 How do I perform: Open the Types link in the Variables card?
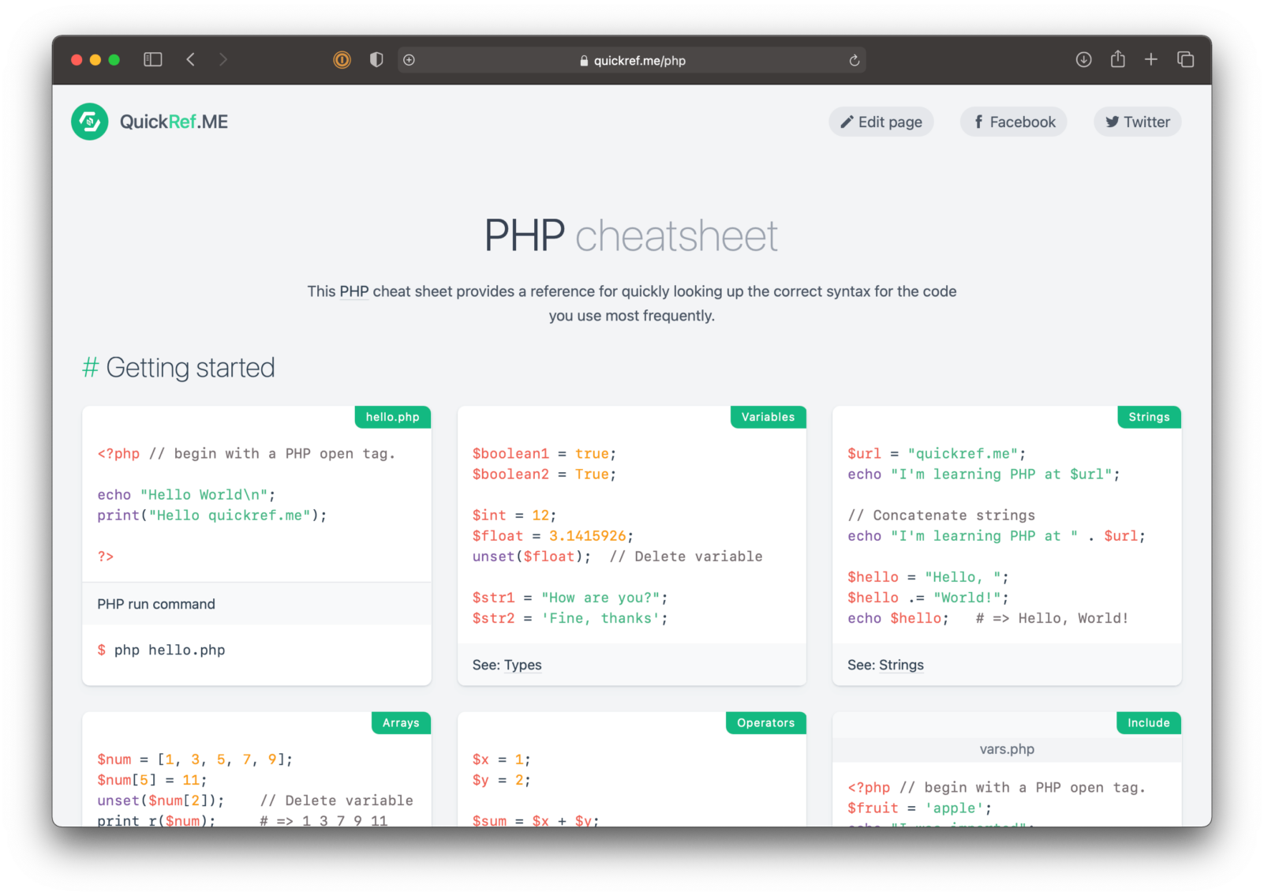tap(522, 665)
